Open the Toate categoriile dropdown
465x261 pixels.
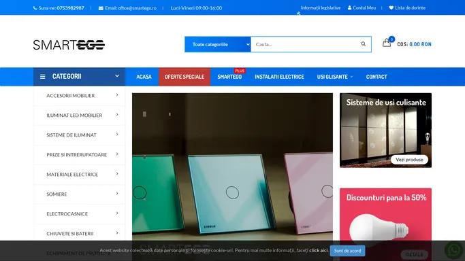[218, 44]
